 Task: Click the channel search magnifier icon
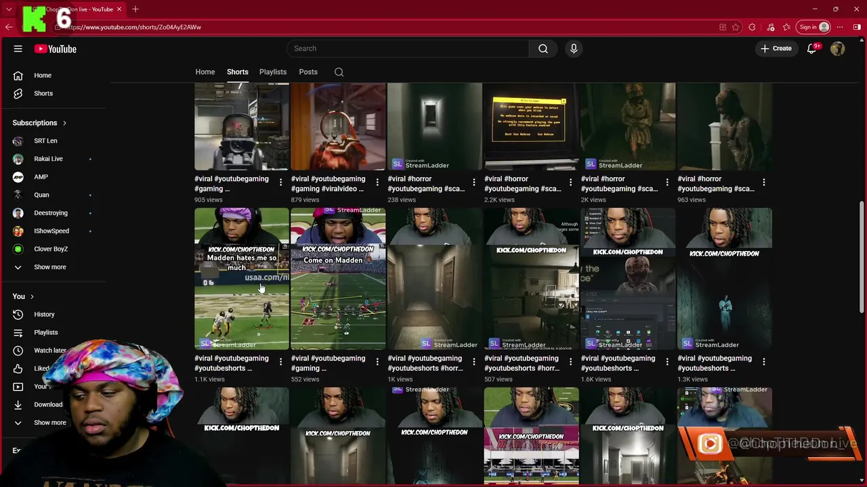339,72
